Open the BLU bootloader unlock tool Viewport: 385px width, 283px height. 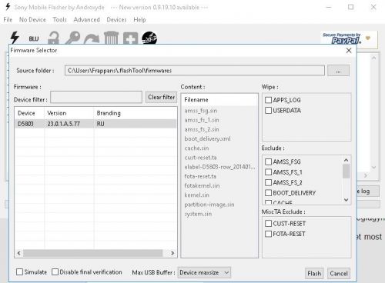pyautogui.click(x=34, y=38)
